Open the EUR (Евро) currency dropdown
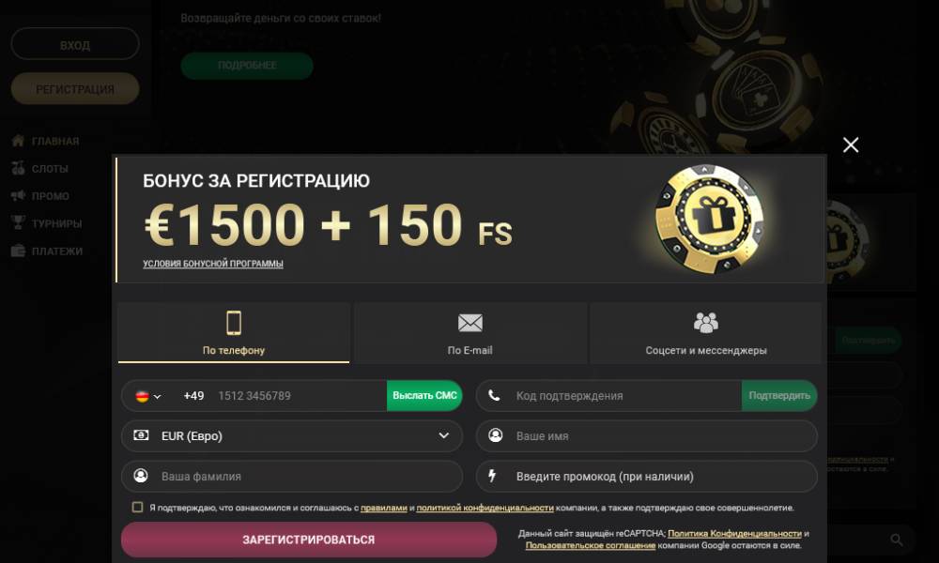Screen dimensions: 939x563 click(x=292, y=435)
